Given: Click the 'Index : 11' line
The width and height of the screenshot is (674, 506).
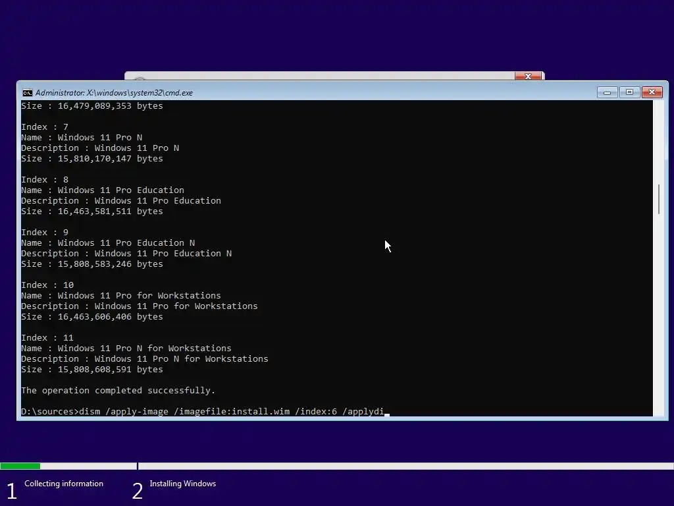Looking at the screenshot, I should pyautogui.click(x=47, y=338).
